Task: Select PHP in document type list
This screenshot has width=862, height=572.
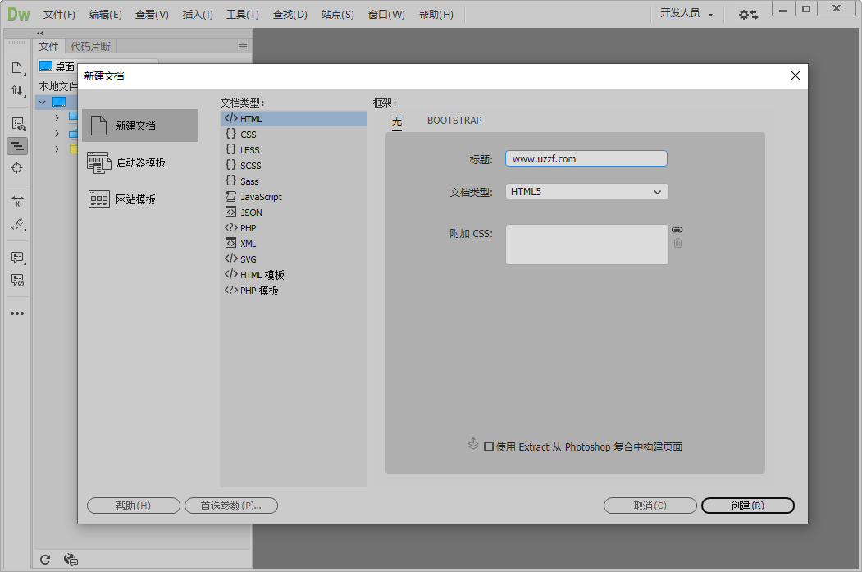Action: (248, 228)
